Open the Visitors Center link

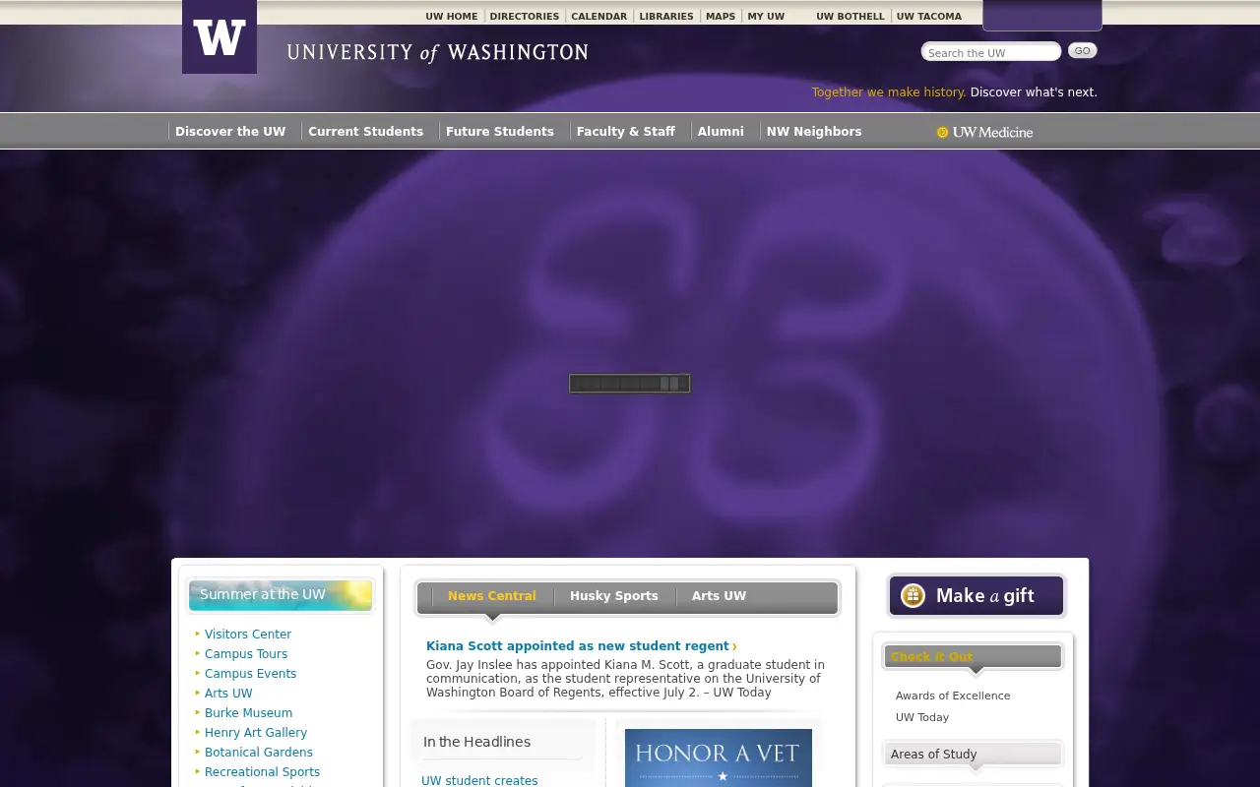pyautogui.click(x=248, y=635)
